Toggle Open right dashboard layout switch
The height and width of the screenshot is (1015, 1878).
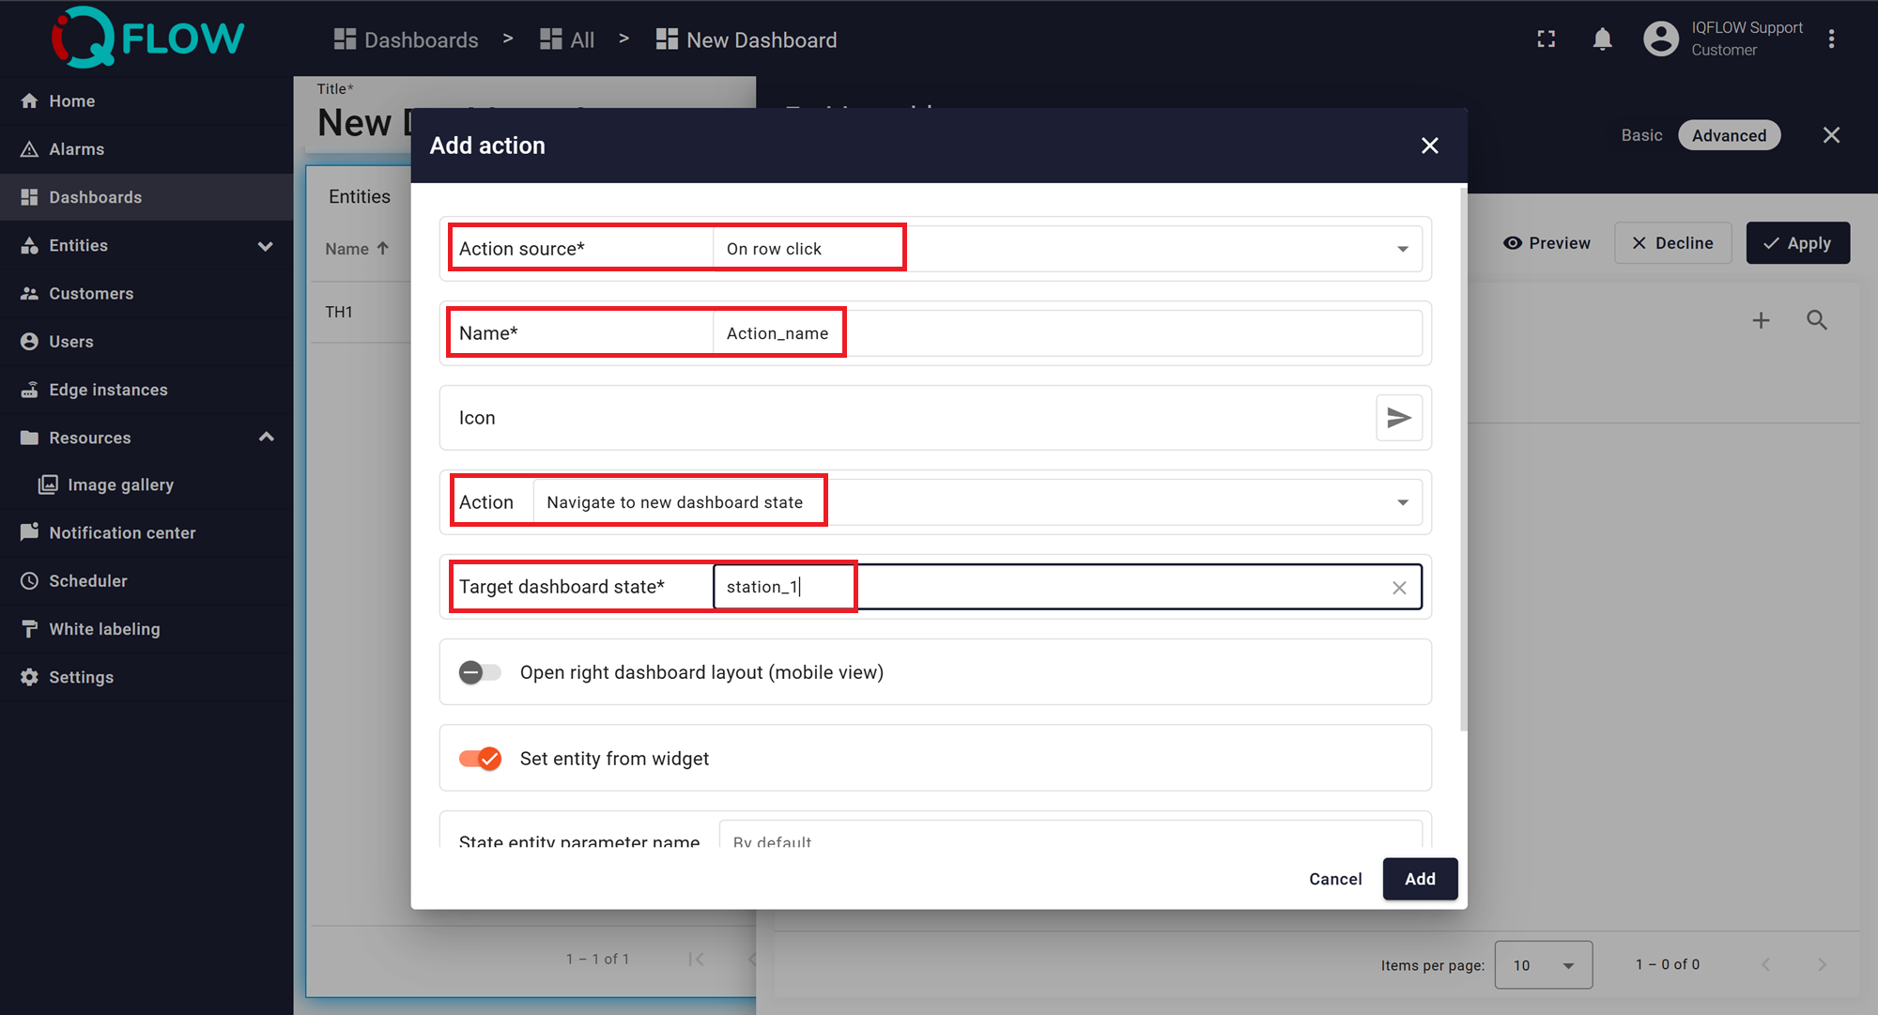tap(480, 672)
